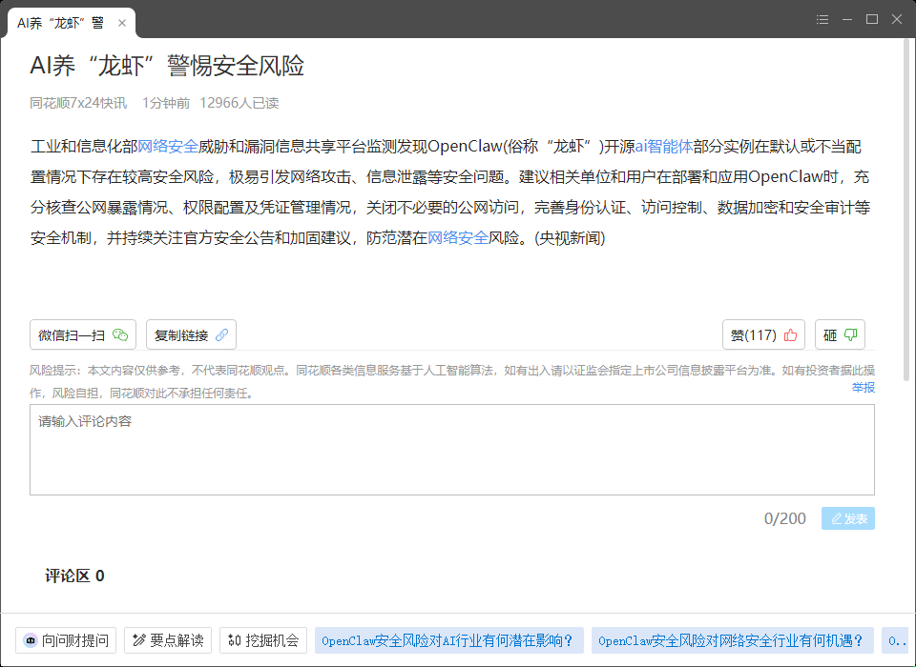Open 挖掘机会 feature
Viewport: 916px width, 667px height.
coord(263,640)
